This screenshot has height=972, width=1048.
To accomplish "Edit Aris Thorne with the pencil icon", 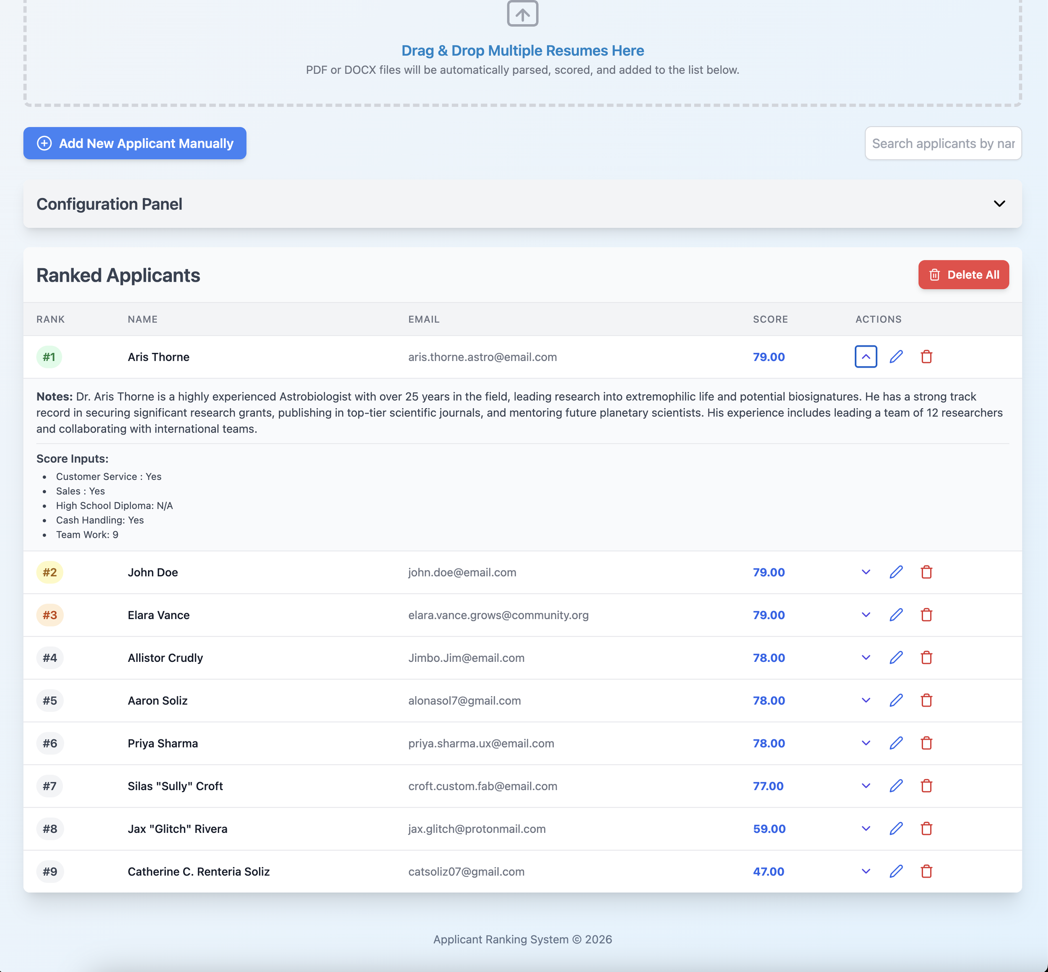I will click(896, 357).
